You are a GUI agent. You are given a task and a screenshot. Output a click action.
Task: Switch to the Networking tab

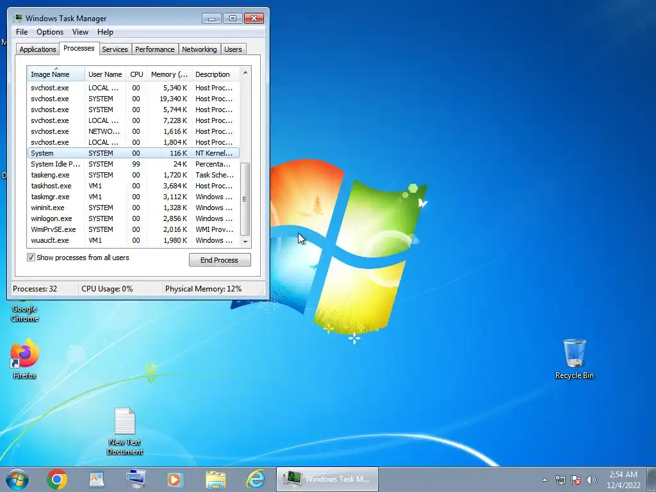pyautogui.click(x=199, y=49)
